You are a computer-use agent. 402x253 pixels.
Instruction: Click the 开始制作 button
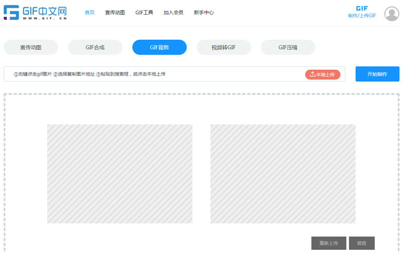pos(377,74)
